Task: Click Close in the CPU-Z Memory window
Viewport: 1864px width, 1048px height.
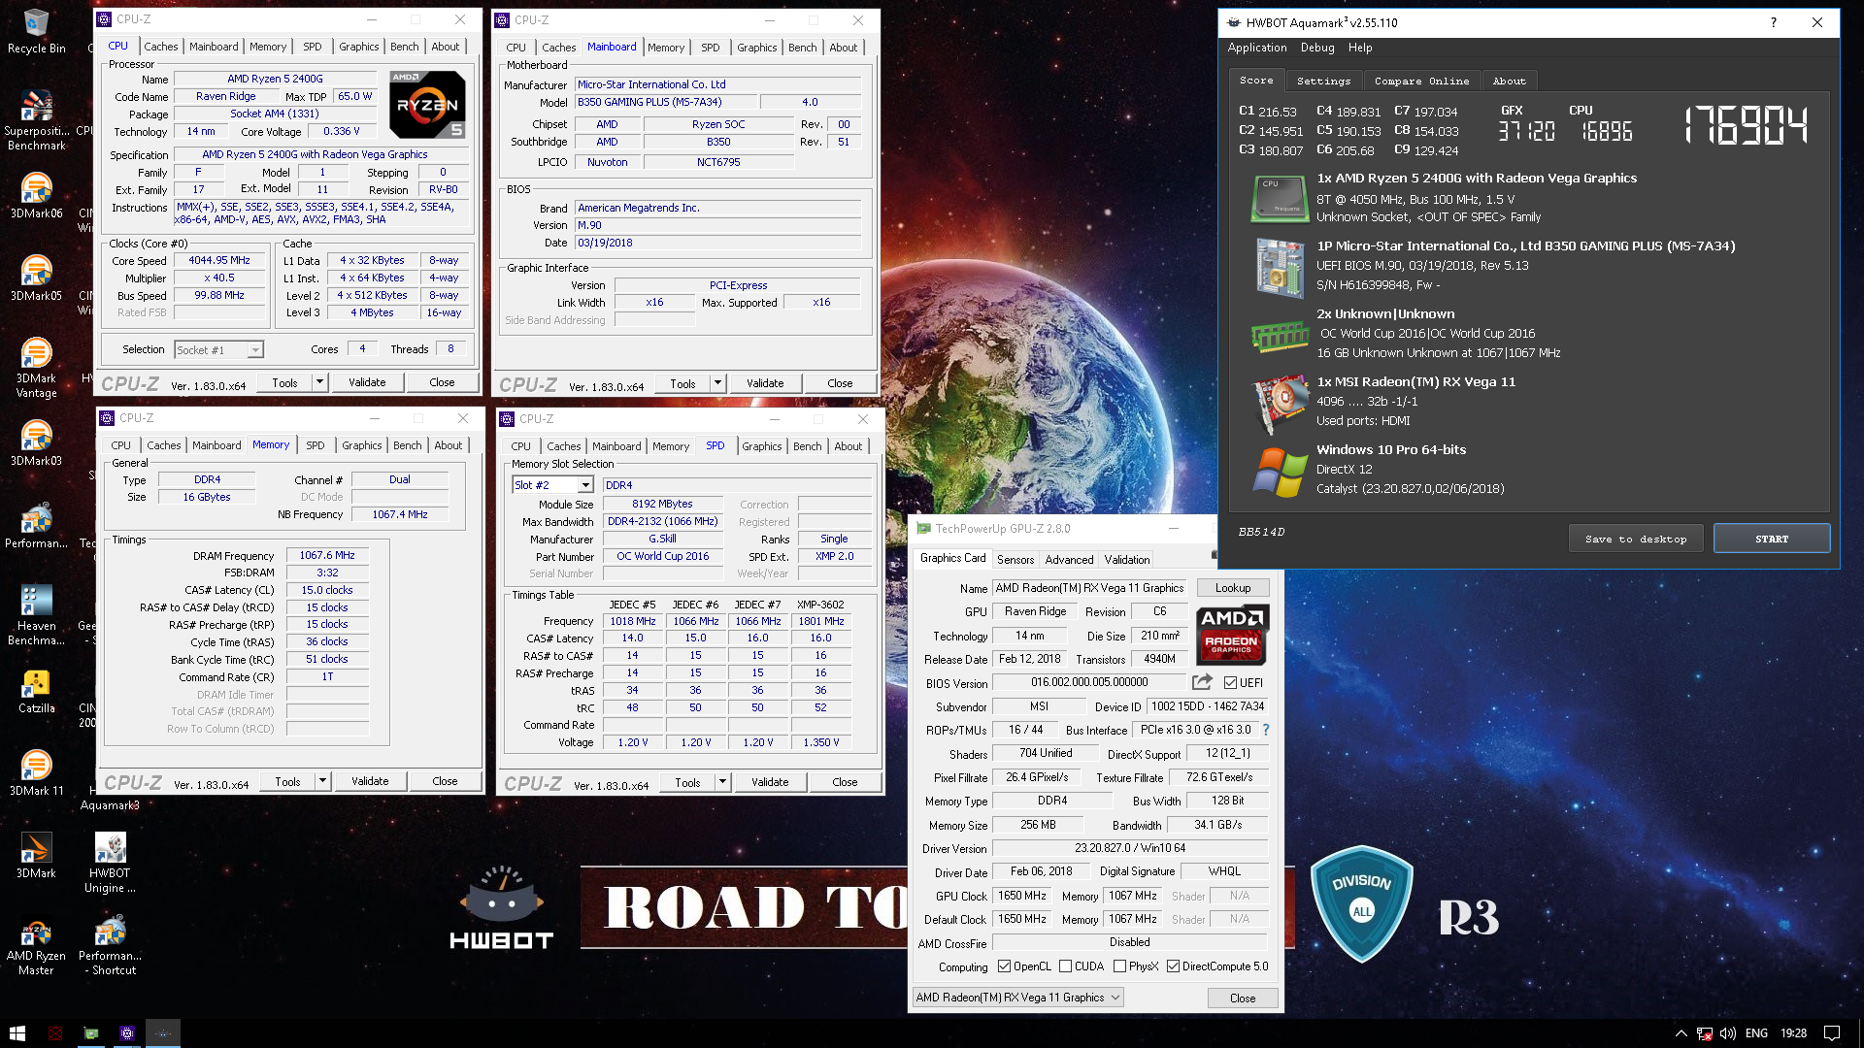Action: [445, 781]
